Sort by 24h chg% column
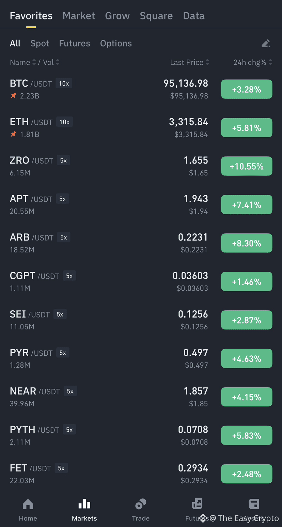 pos(253,62)
